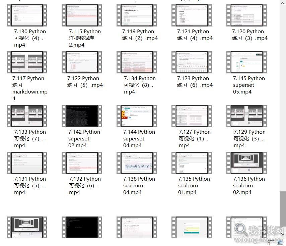Select the 7.142 Python superset 02.mp4 icon

[x=82, y=116]
